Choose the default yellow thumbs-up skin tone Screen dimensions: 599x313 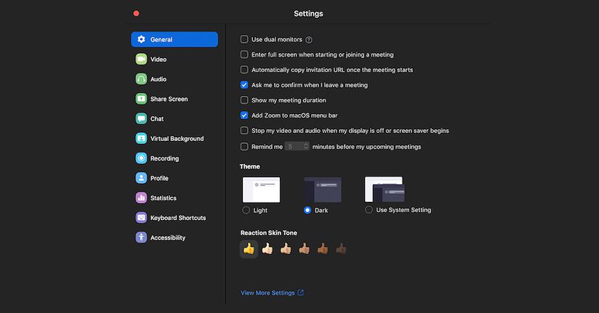pyautogui.click(x=249, y=249)
